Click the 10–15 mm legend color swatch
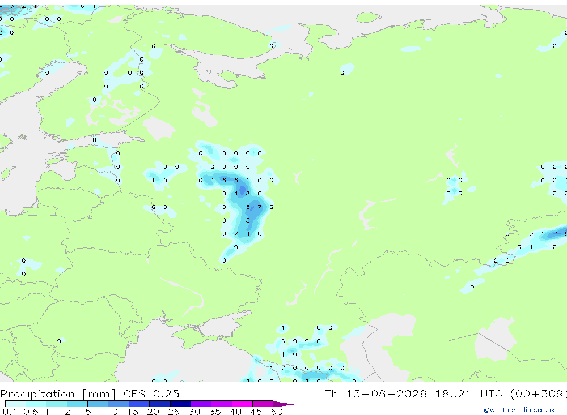The image size is (567, 415). click(x=119, y=404)
